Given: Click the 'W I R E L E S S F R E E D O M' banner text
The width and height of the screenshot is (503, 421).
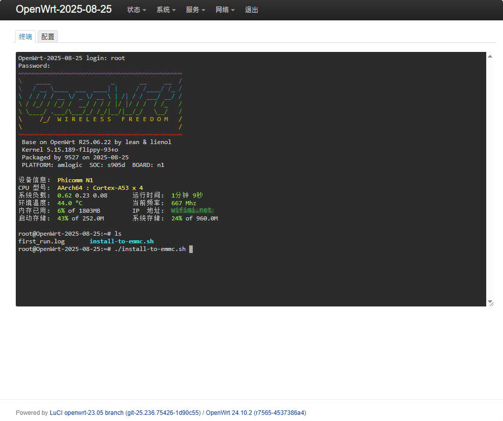Looking at the screenshot, I should click(113, 119).
